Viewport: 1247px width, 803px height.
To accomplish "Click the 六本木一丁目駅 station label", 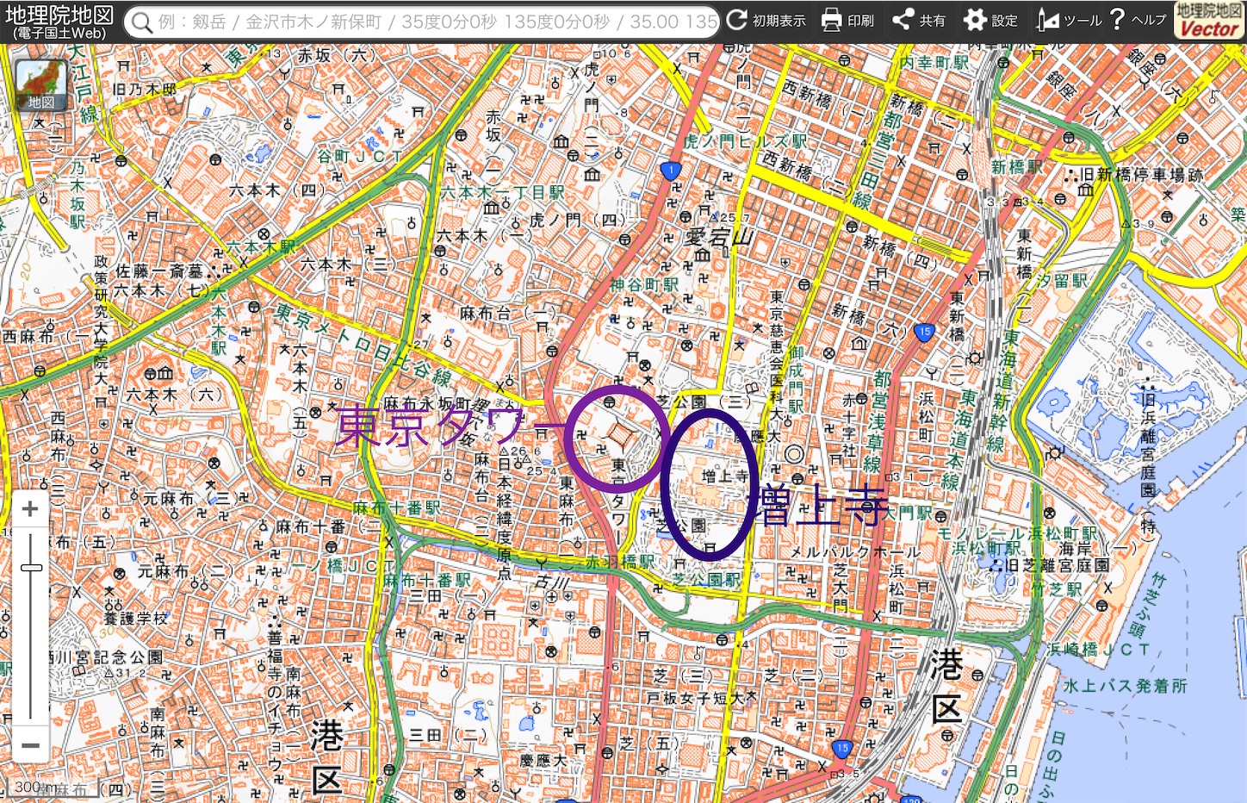I will (503, 193).
